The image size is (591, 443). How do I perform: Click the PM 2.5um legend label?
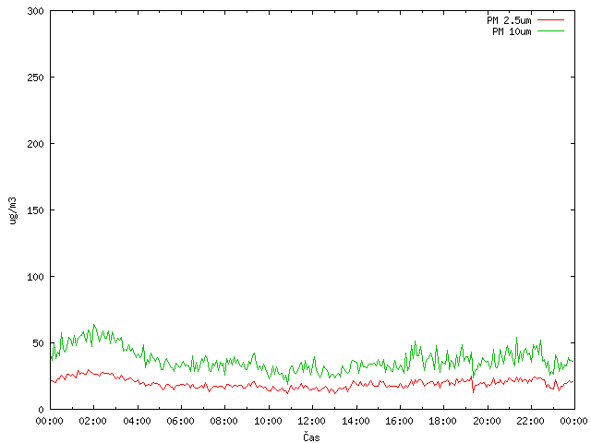pos(509,20)
